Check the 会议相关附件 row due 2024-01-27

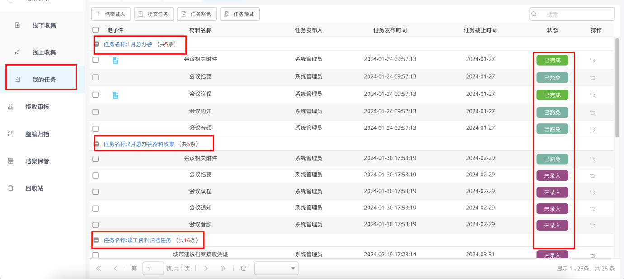pos(95,60)
